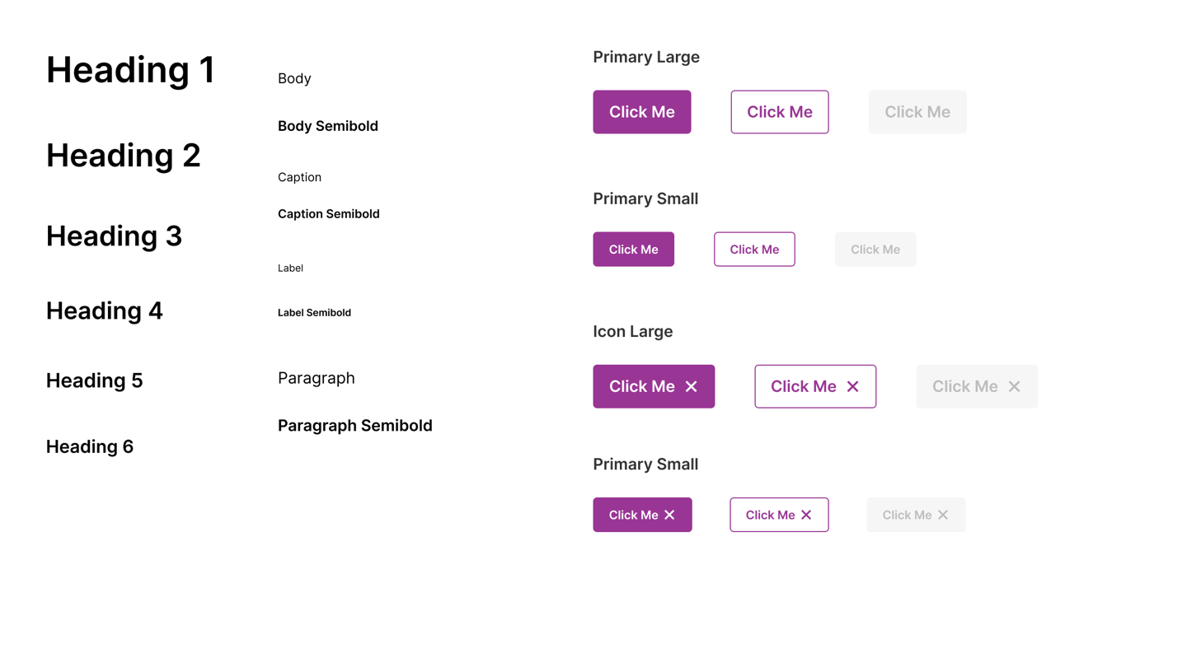Screen dimensions: 1187x649
Task: Click the Paragraph Semibold text sample
Action: point(355,426)
